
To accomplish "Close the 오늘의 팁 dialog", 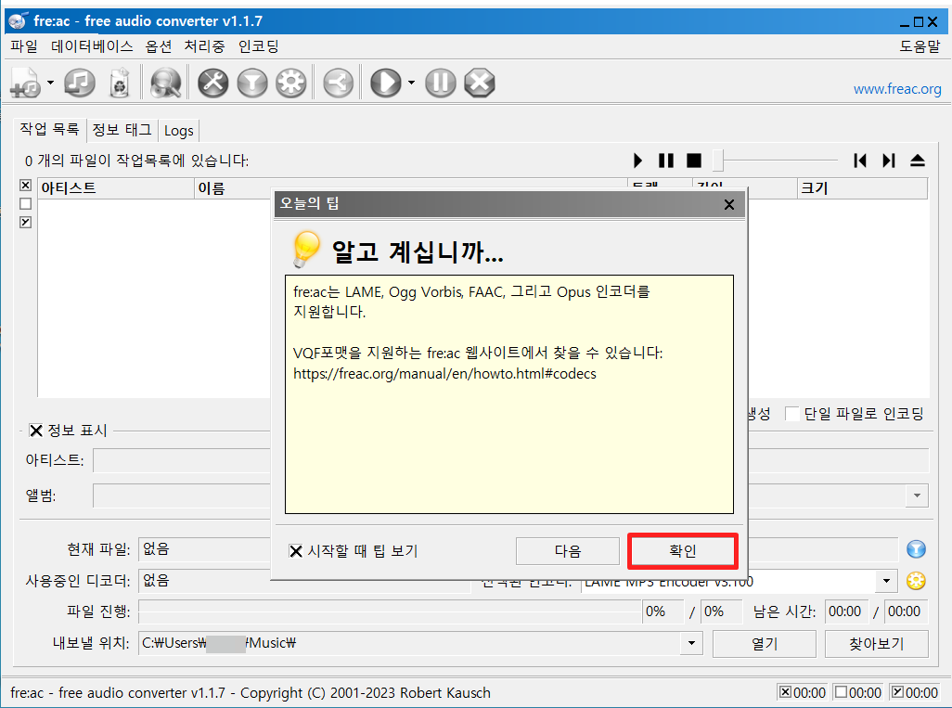I will 729,205.
